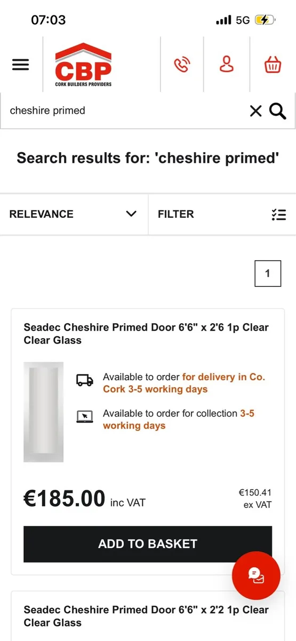Viewport: 296px width, 641px height.
Task: Open the red chat support bubble
Action: 256,575
